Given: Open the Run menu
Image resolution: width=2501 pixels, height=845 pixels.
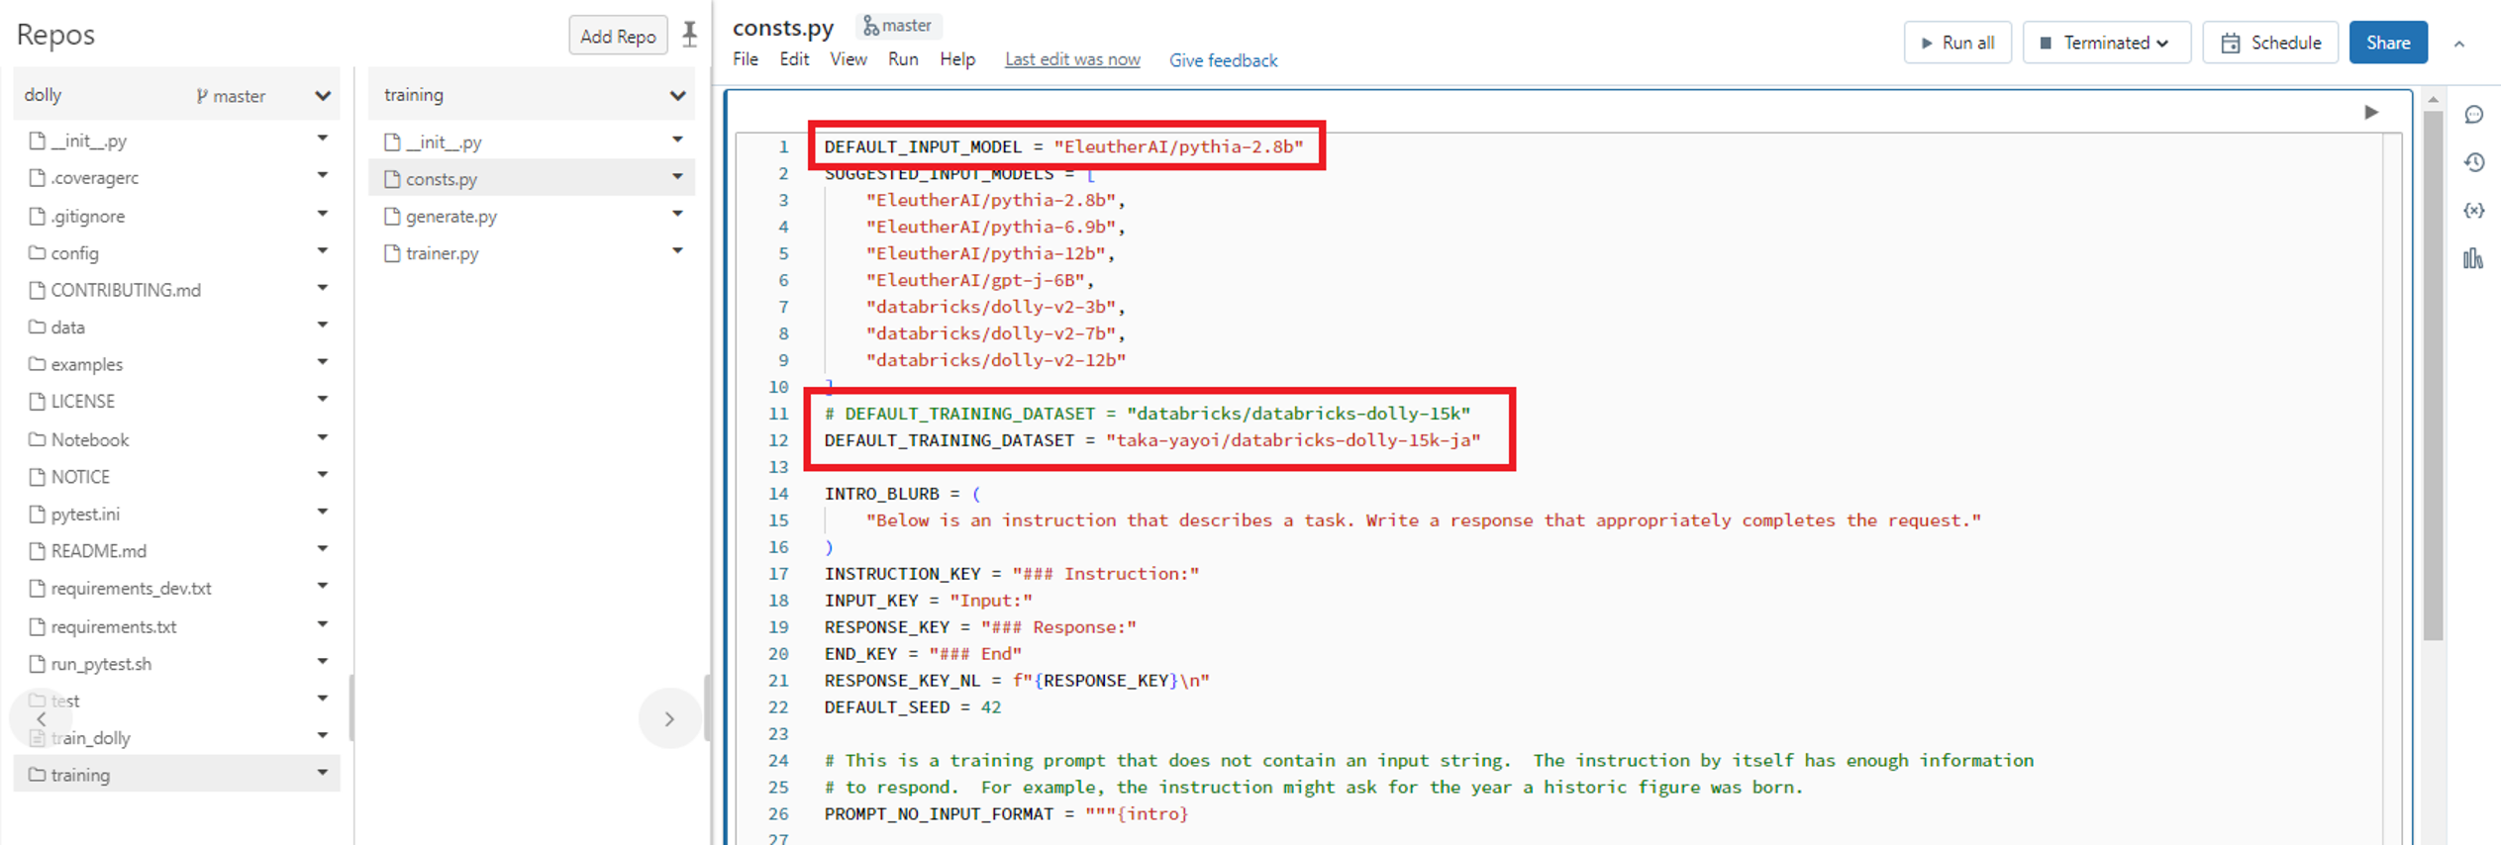Looking at the screenshot, I should [x=902, y=59].
